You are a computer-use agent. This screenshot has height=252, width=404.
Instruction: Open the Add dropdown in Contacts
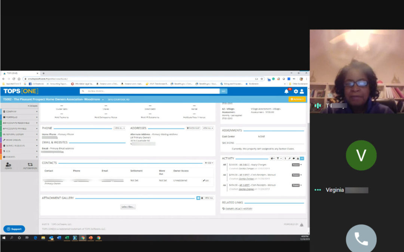click(209, 163)
